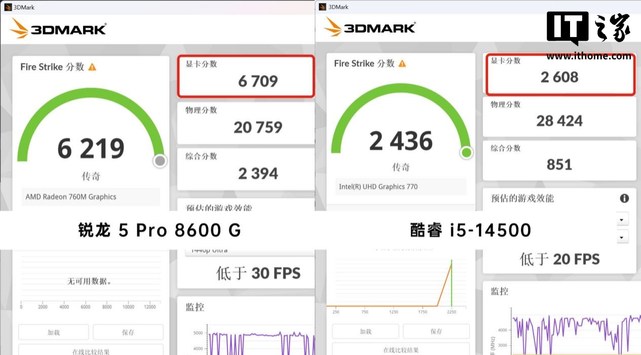Click the 2 436 Fire Strike score
Viewport: 641px width, 355px height.
(401, 141)
